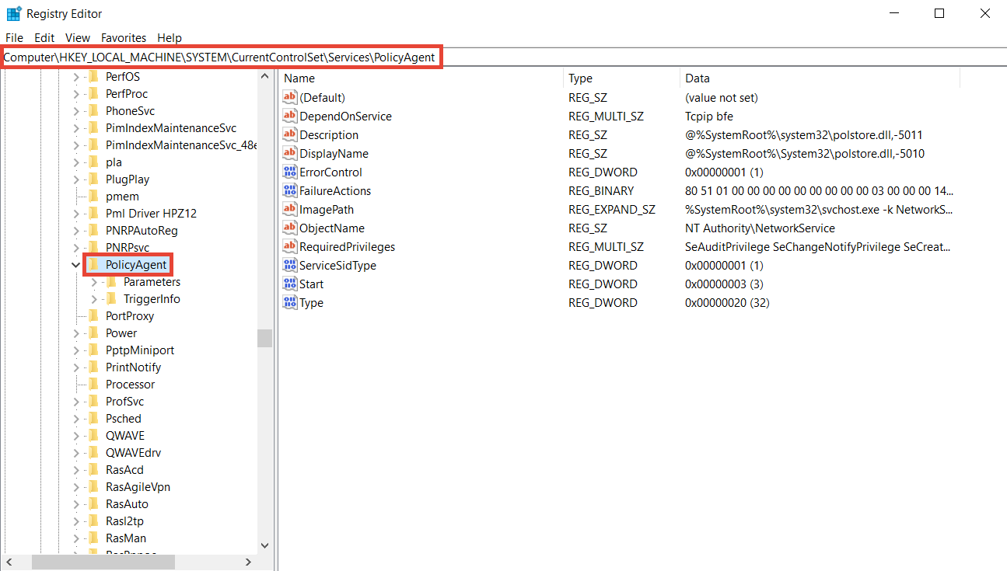Click the folder icon of the Parameters subkey
Viewport: 1007px width, 571px height.
[110, 282]
